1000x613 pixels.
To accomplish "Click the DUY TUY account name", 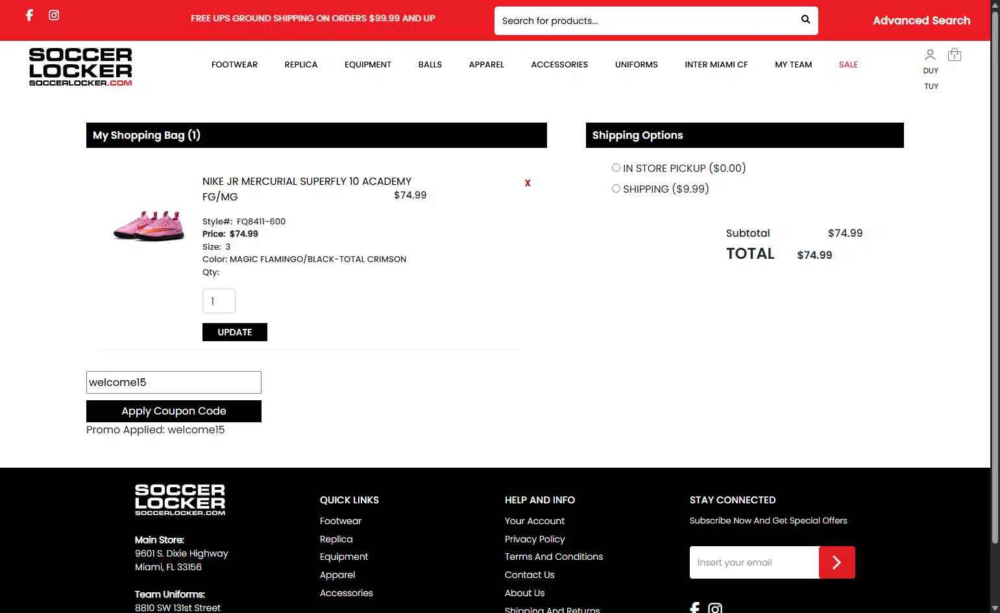I will [x=931, y=78].
